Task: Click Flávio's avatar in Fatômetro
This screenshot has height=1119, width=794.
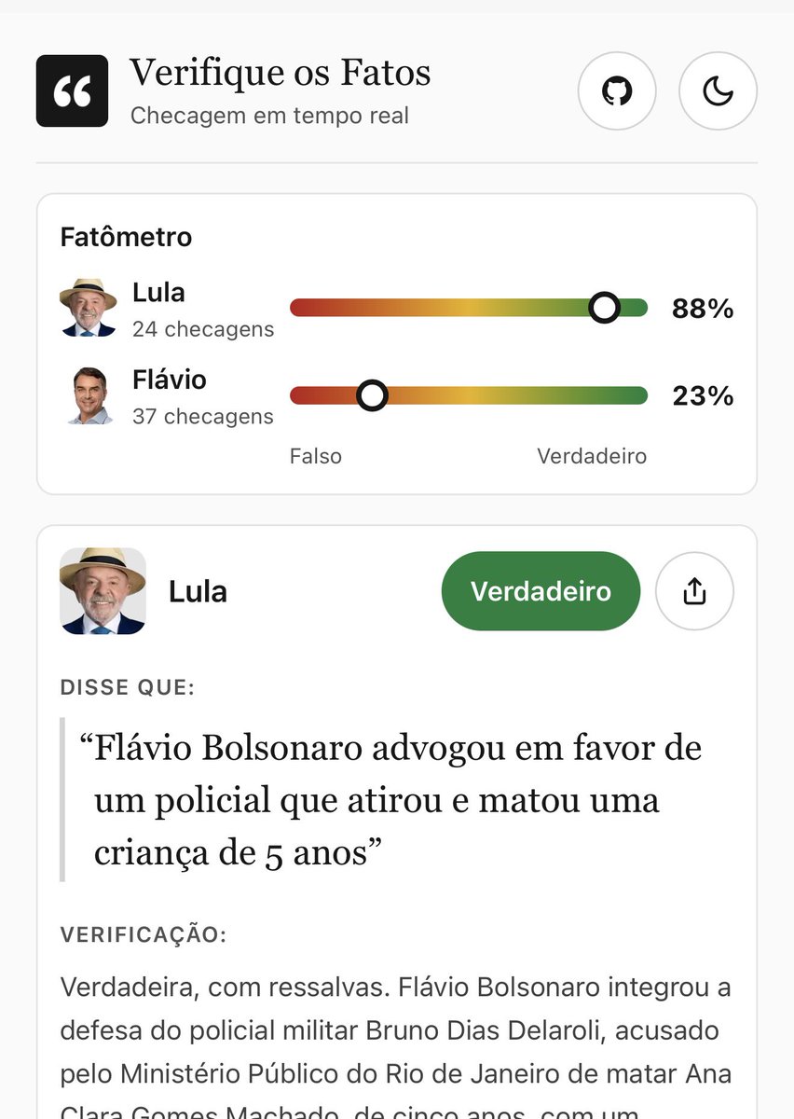Action: click(x=88, y=395)
